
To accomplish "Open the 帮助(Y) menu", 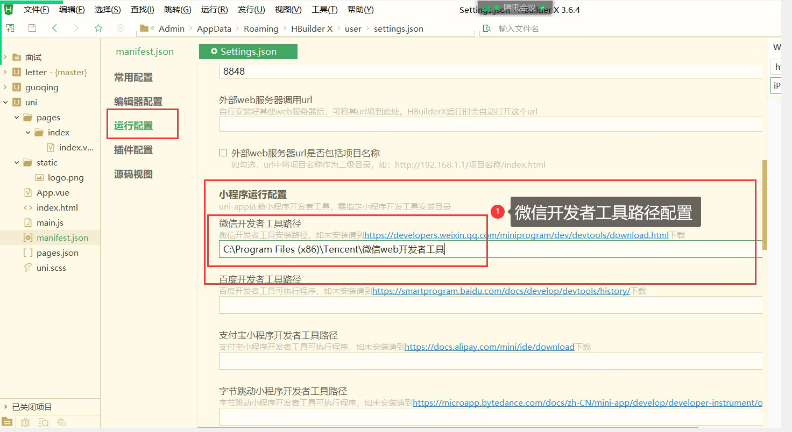I will pos(360,10).
